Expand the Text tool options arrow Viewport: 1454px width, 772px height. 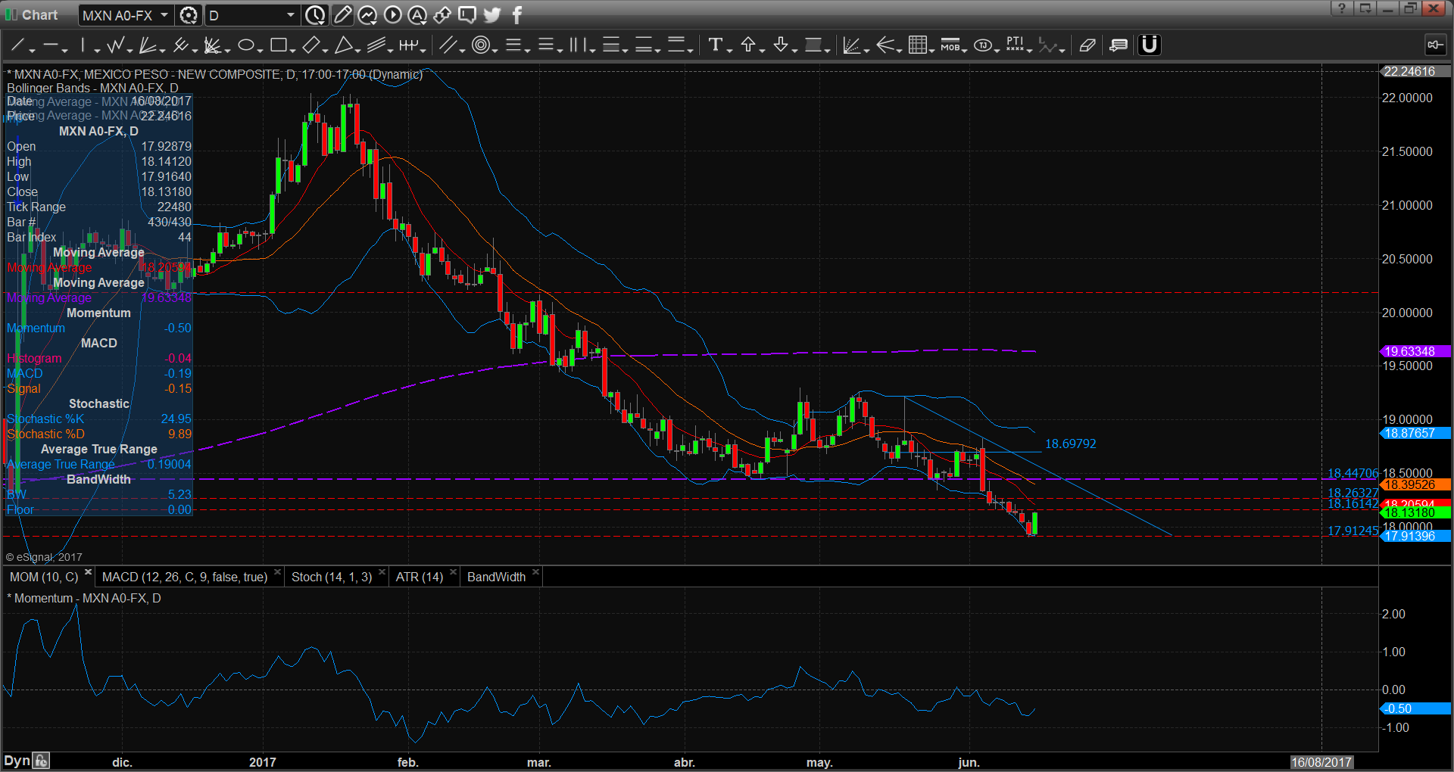[729, 50]
